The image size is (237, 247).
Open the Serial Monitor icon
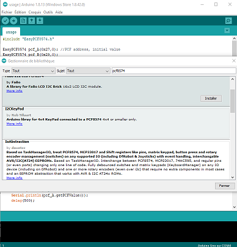click(x=228, y=21)
